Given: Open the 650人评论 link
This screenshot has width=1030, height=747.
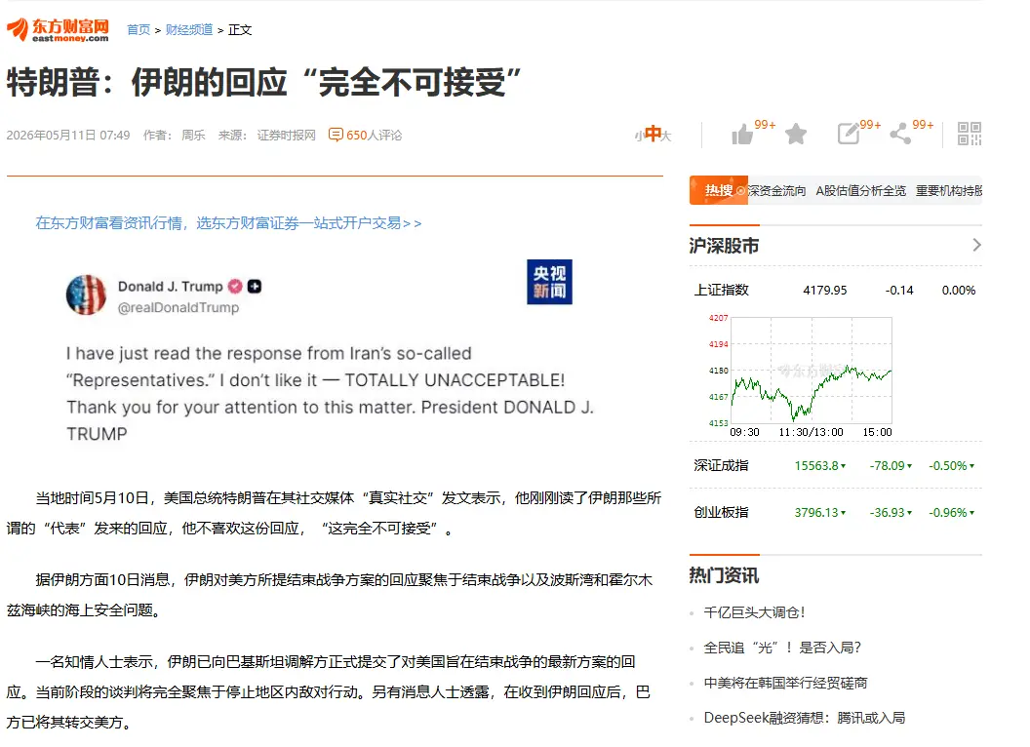Looking at the screenshot, I should click(x=374, y=135).
